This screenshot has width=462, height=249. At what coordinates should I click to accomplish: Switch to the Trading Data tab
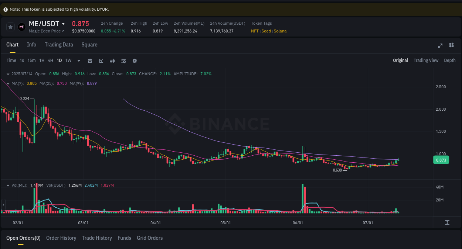click(59, 45)
